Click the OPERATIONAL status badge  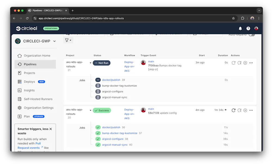point(51,28)
